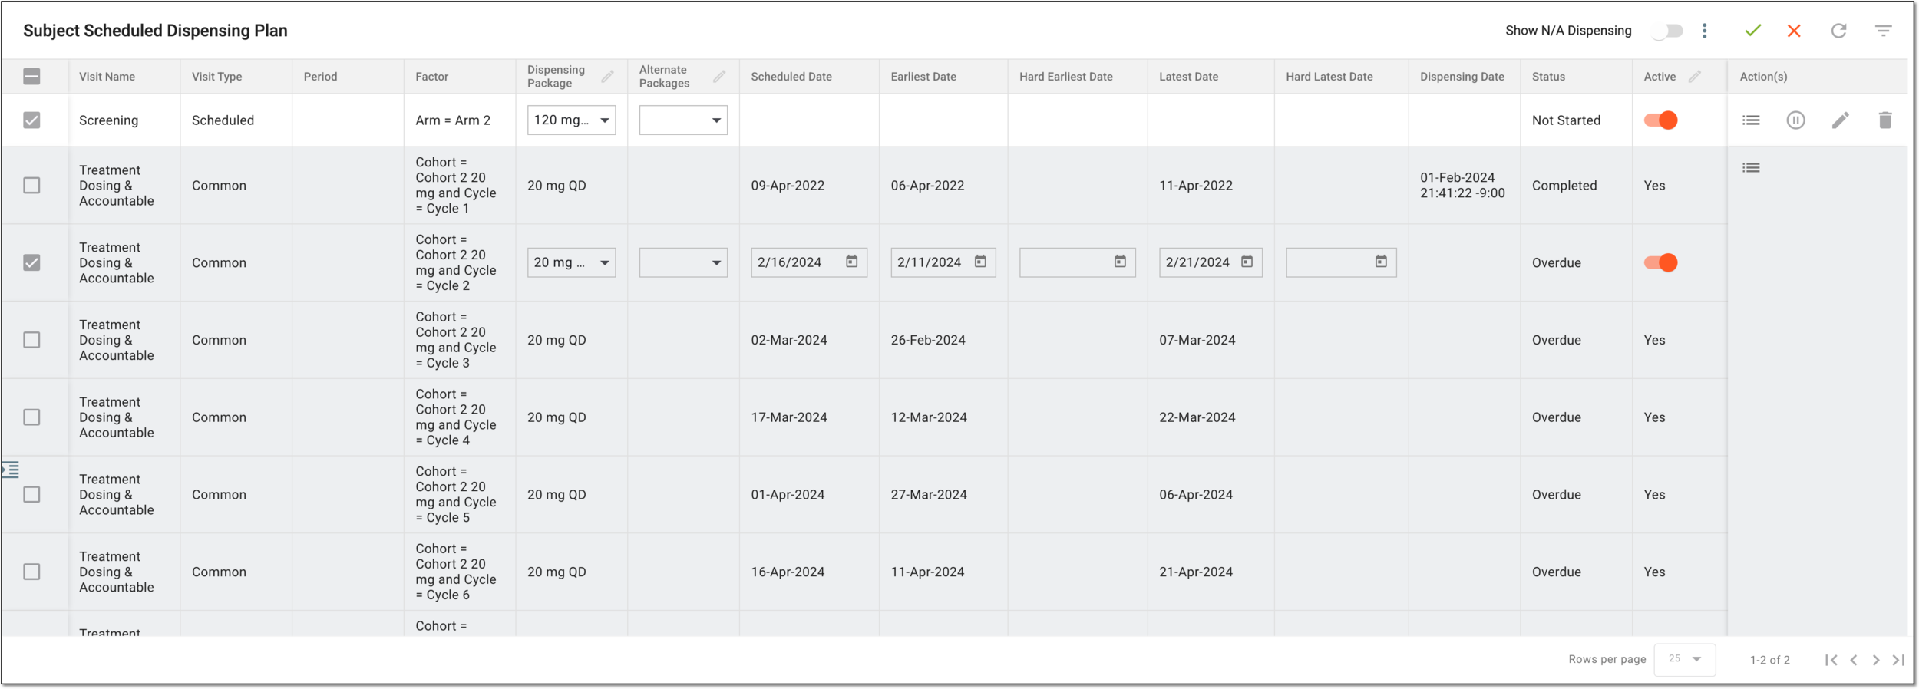Open 20 mg Dispensing Package dropdown for Cycle 2
This screenshot has height=689, width=1919.
[x=571, y=262]
